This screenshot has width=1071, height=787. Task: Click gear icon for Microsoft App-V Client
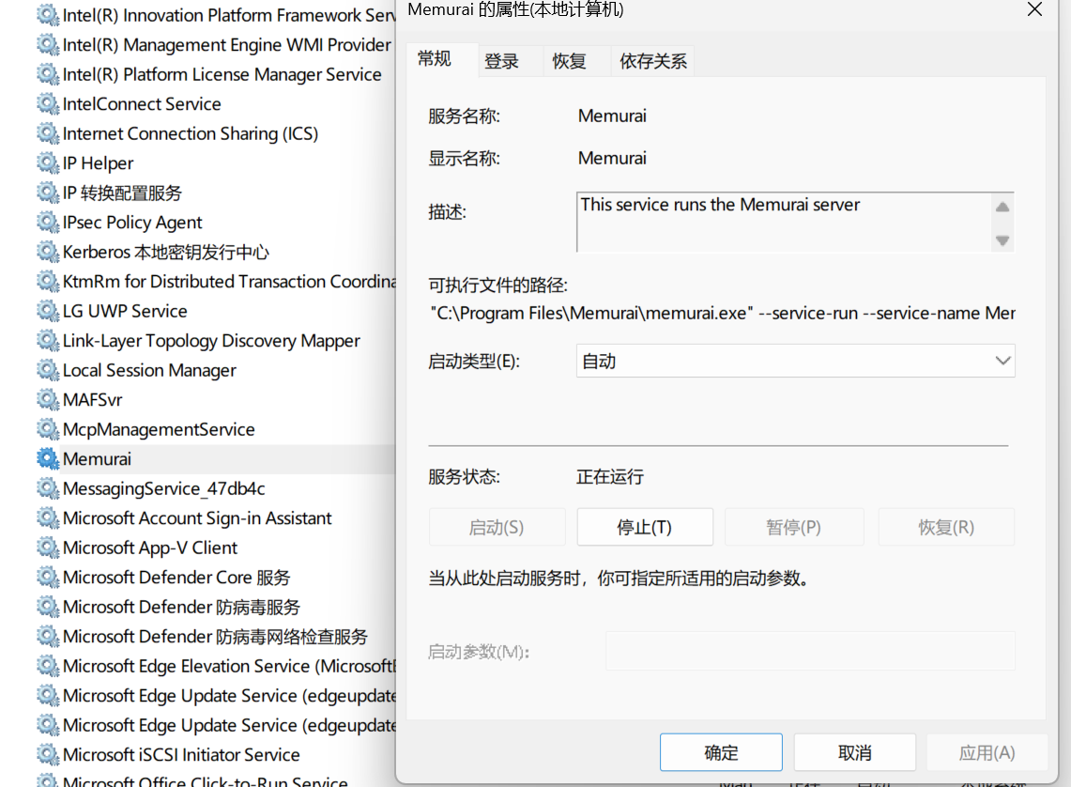pyautogui.click(x=48, y=548)
